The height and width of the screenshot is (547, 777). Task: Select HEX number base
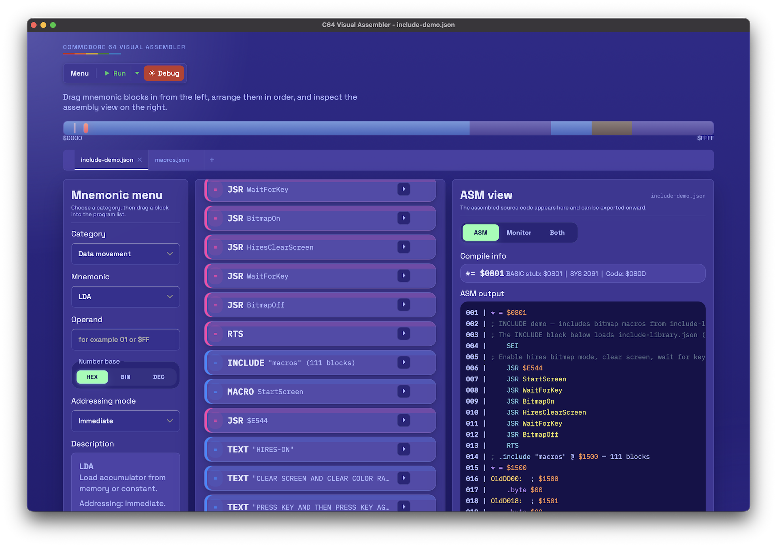point(92,377)
